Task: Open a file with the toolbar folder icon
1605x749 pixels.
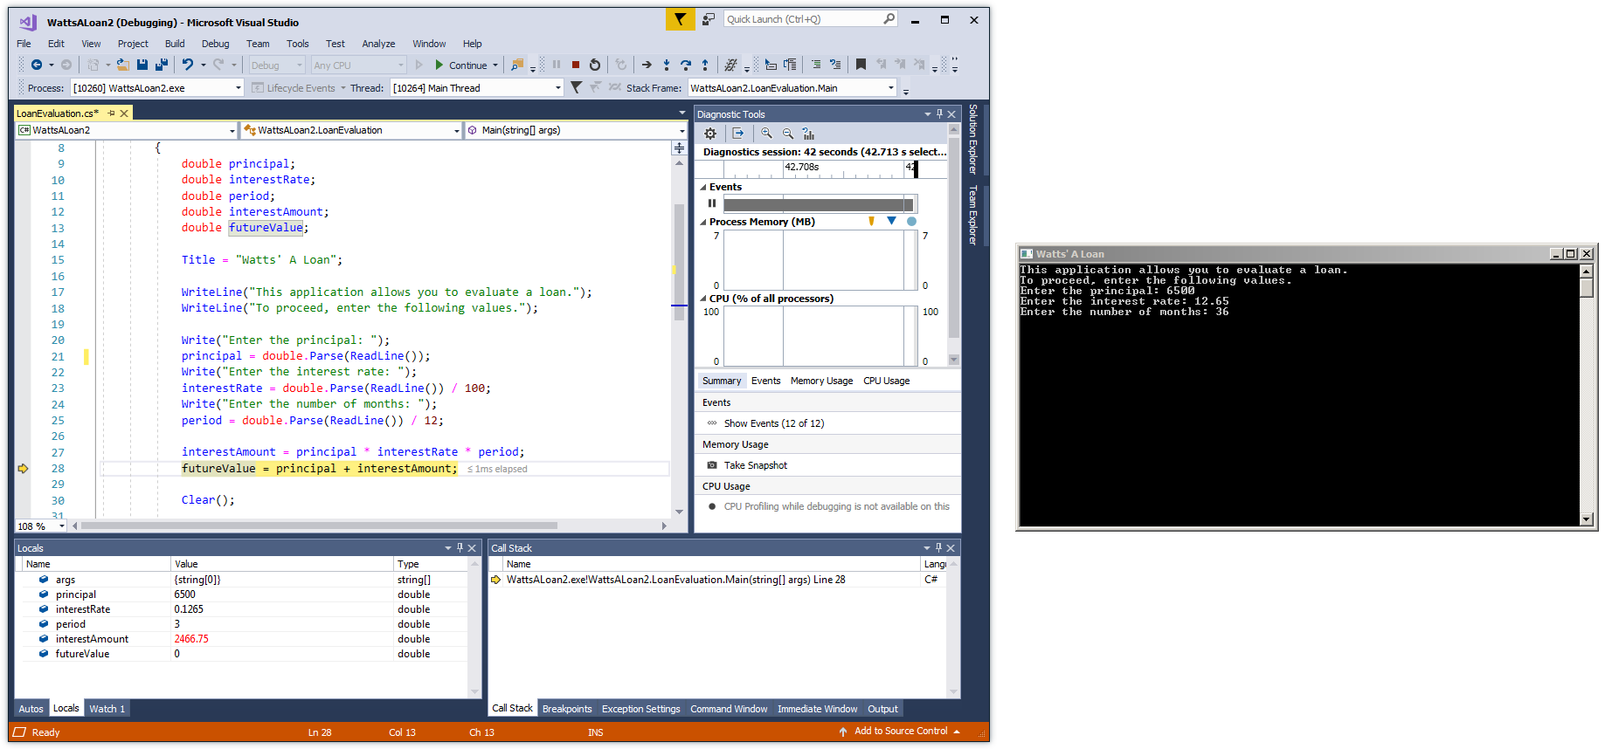Action: pyautogui.click(x=122, y=65)
